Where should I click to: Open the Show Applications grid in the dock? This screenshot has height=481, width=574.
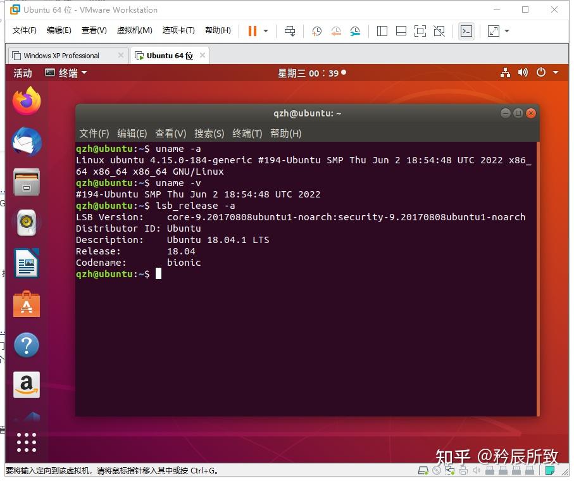pos(26,442)
